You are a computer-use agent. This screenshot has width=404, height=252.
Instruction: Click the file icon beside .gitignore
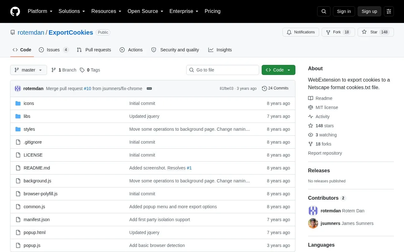pos(18,142)
